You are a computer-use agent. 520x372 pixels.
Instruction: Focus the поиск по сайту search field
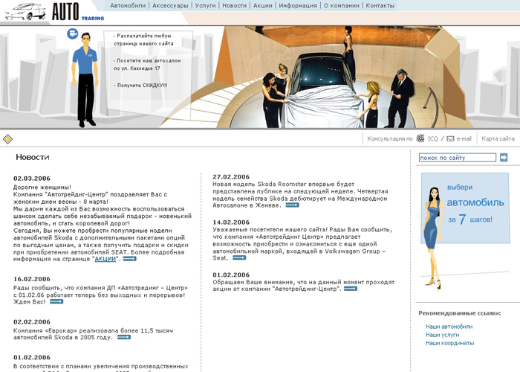[458, 158]
